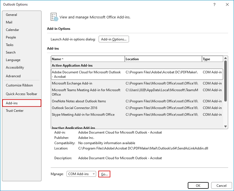Sort by the Name column header

tap(88, 59)
